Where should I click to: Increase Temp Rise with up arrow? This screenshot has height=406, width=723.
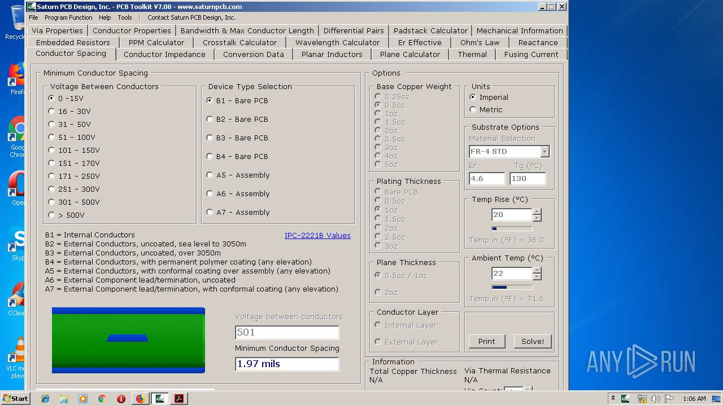pyautogui.click(x=537, y=212)
